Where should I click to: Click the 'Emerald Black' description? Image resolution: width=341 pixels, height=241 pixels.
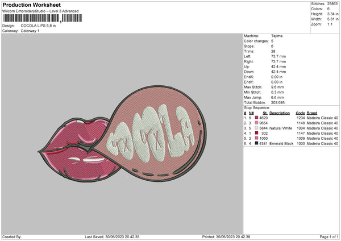click(281, 144)
